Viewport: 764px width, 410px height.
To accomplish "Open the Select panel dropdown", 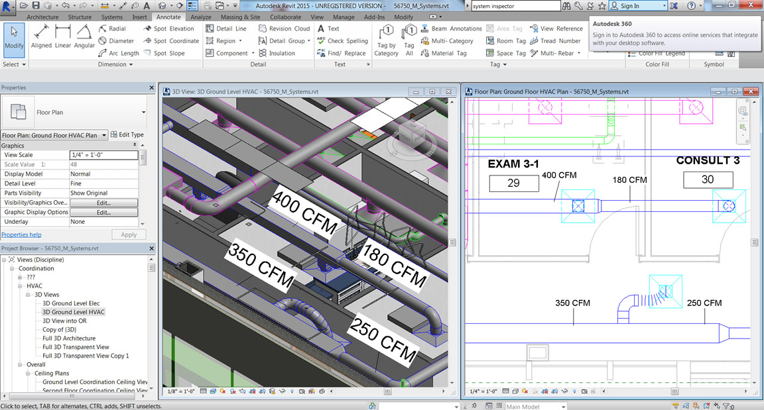I will point(14,64).
